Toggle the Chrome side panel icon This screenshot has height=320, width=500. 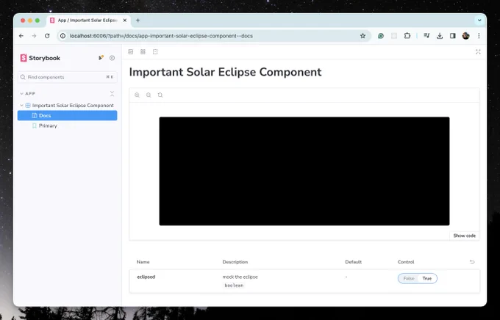click(x=452, y=36)
